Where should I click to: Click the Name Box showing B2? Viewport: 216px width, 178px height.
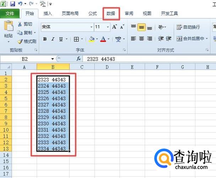[25, 59]
